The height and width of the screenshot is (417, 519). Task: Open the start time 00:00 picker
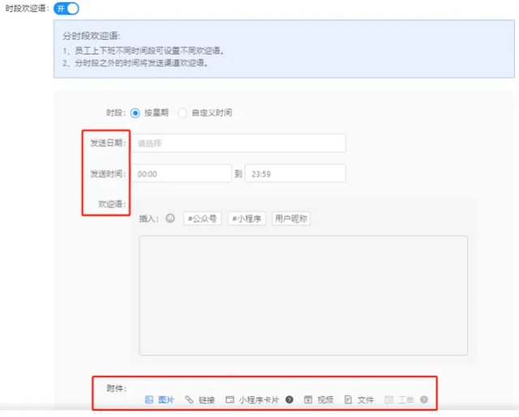point(182,173)
